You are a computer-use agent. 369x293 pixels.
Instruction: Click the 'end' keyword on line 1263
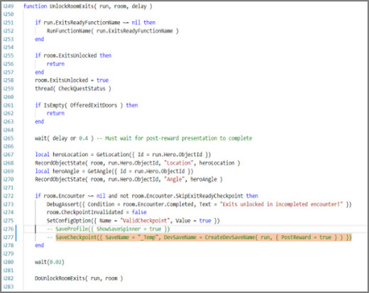pyautogui.click(x=40, y=121)
